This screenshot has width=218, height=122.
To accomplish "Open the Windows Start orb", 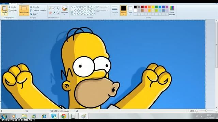I will (x=4, y=116).
